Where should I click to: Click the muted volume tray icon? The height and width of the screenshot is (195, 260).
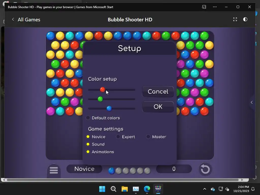[227, 189]
